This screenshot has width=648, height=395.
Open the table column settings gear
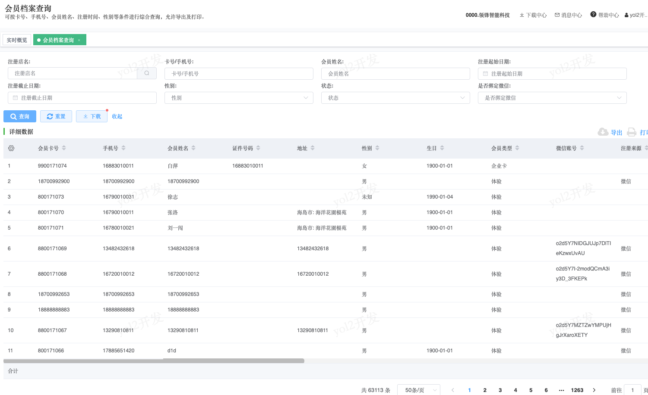[x=11, y=148]
